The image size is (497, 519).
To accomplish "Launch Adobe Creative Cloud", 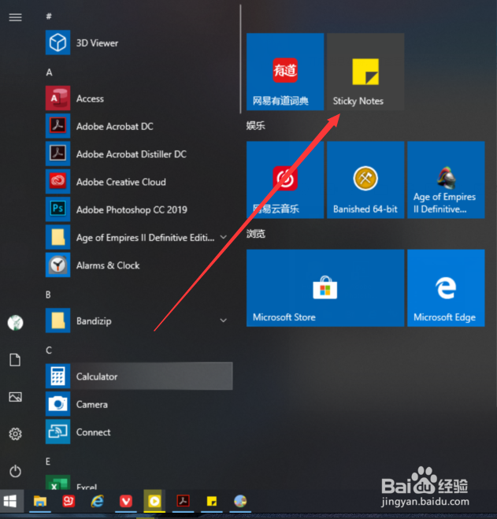I will (139, 182).
